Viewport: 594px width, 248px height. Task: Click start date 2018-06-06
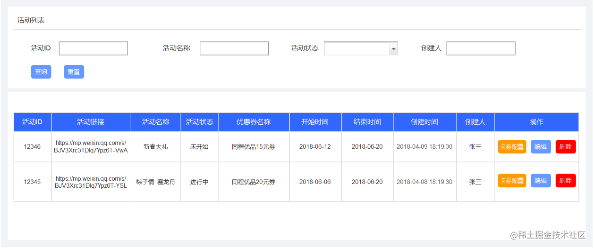tap(315, 182)
